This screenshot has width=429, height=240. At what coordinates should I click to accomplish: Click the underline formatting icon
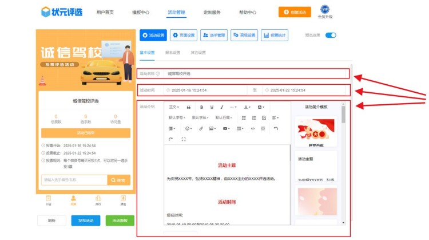212,107
